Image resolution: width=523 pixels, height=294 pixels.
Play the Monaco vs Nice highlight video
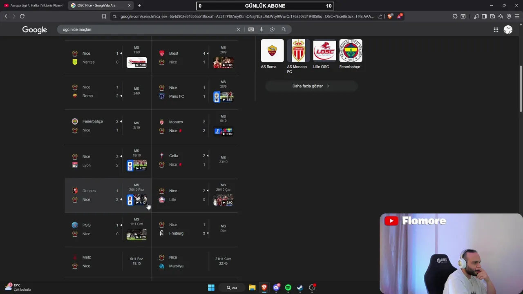coord(223,131)
